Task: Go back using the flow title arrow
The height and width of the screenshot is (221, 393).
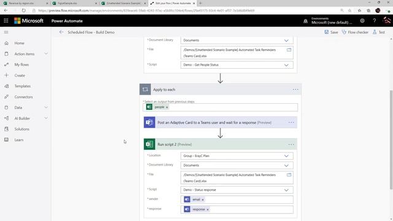Action: [61, 32]
